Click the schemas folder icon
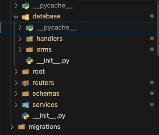The image size is (159, 135). tap(26, 93)
